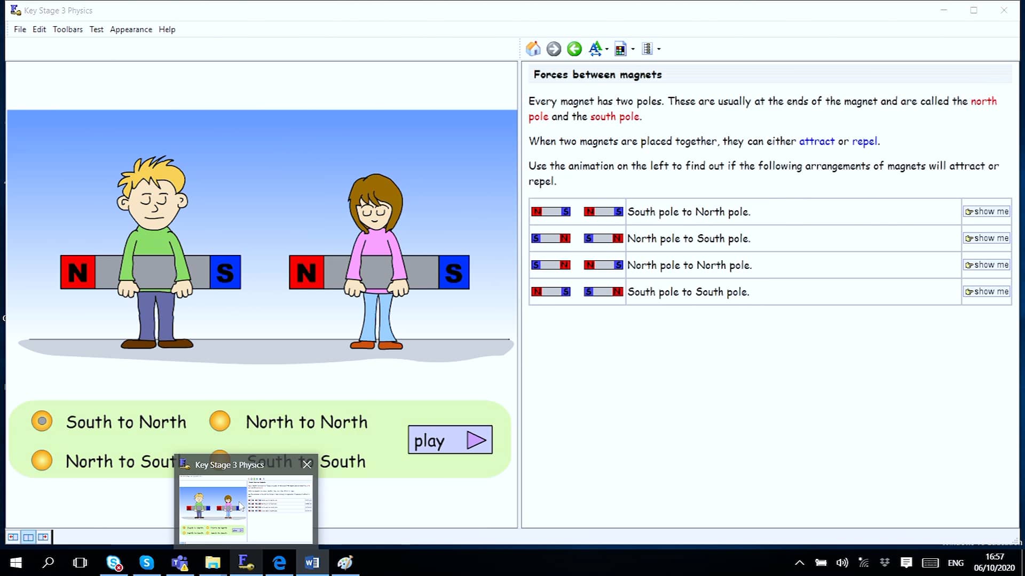The width and height of the screenshot is (1025, 576).
Task: Select the South to North radio button
Action: (x=42, y=421)
